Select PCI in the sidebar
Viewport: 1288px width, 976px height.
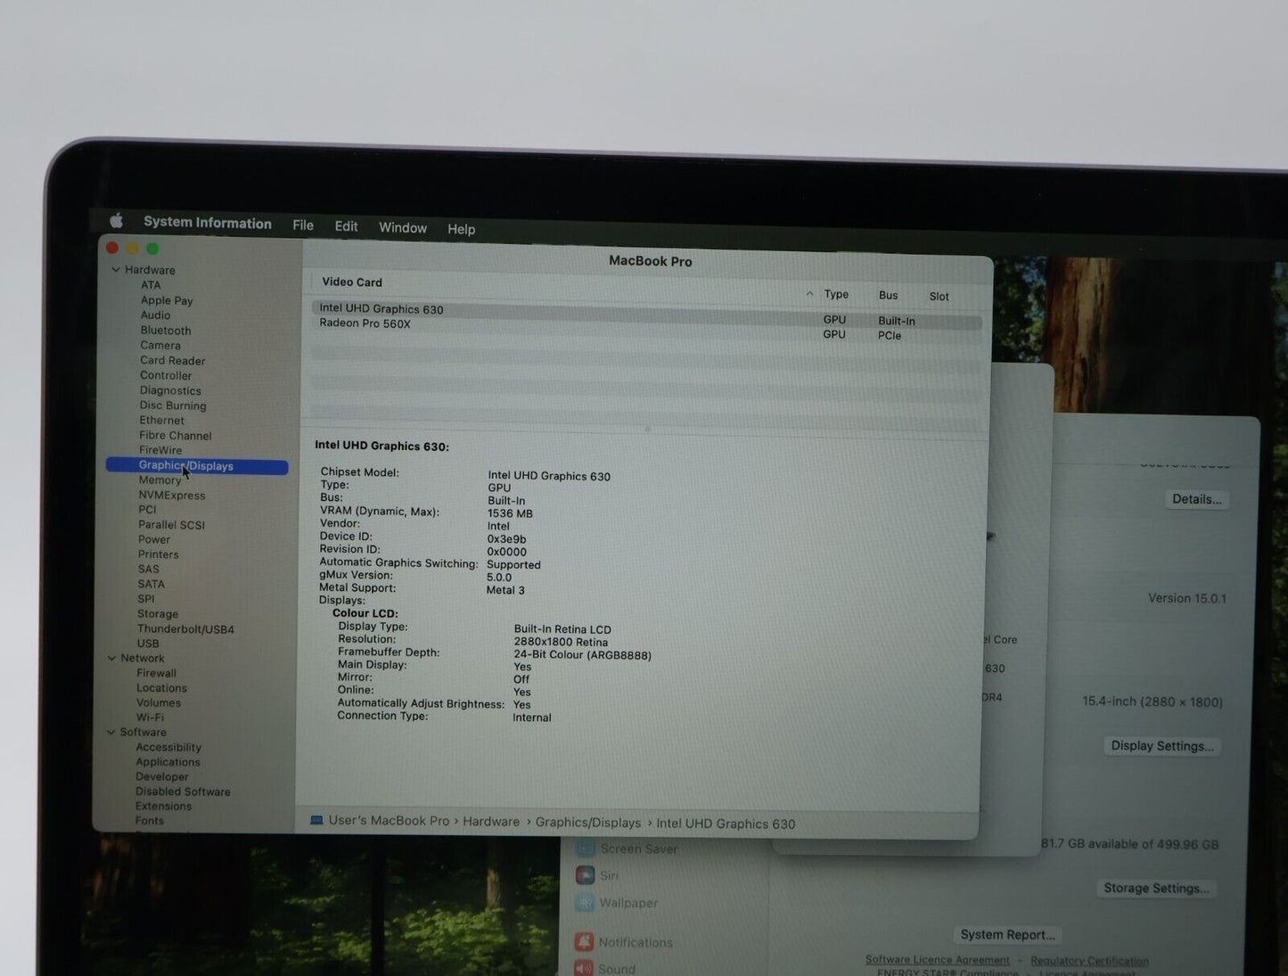147,510
